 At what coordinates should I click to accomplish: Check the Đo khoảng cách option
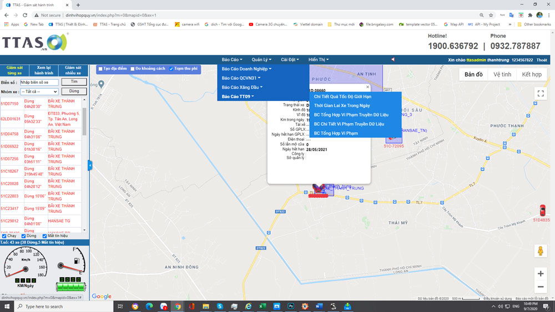pos(133,69)
